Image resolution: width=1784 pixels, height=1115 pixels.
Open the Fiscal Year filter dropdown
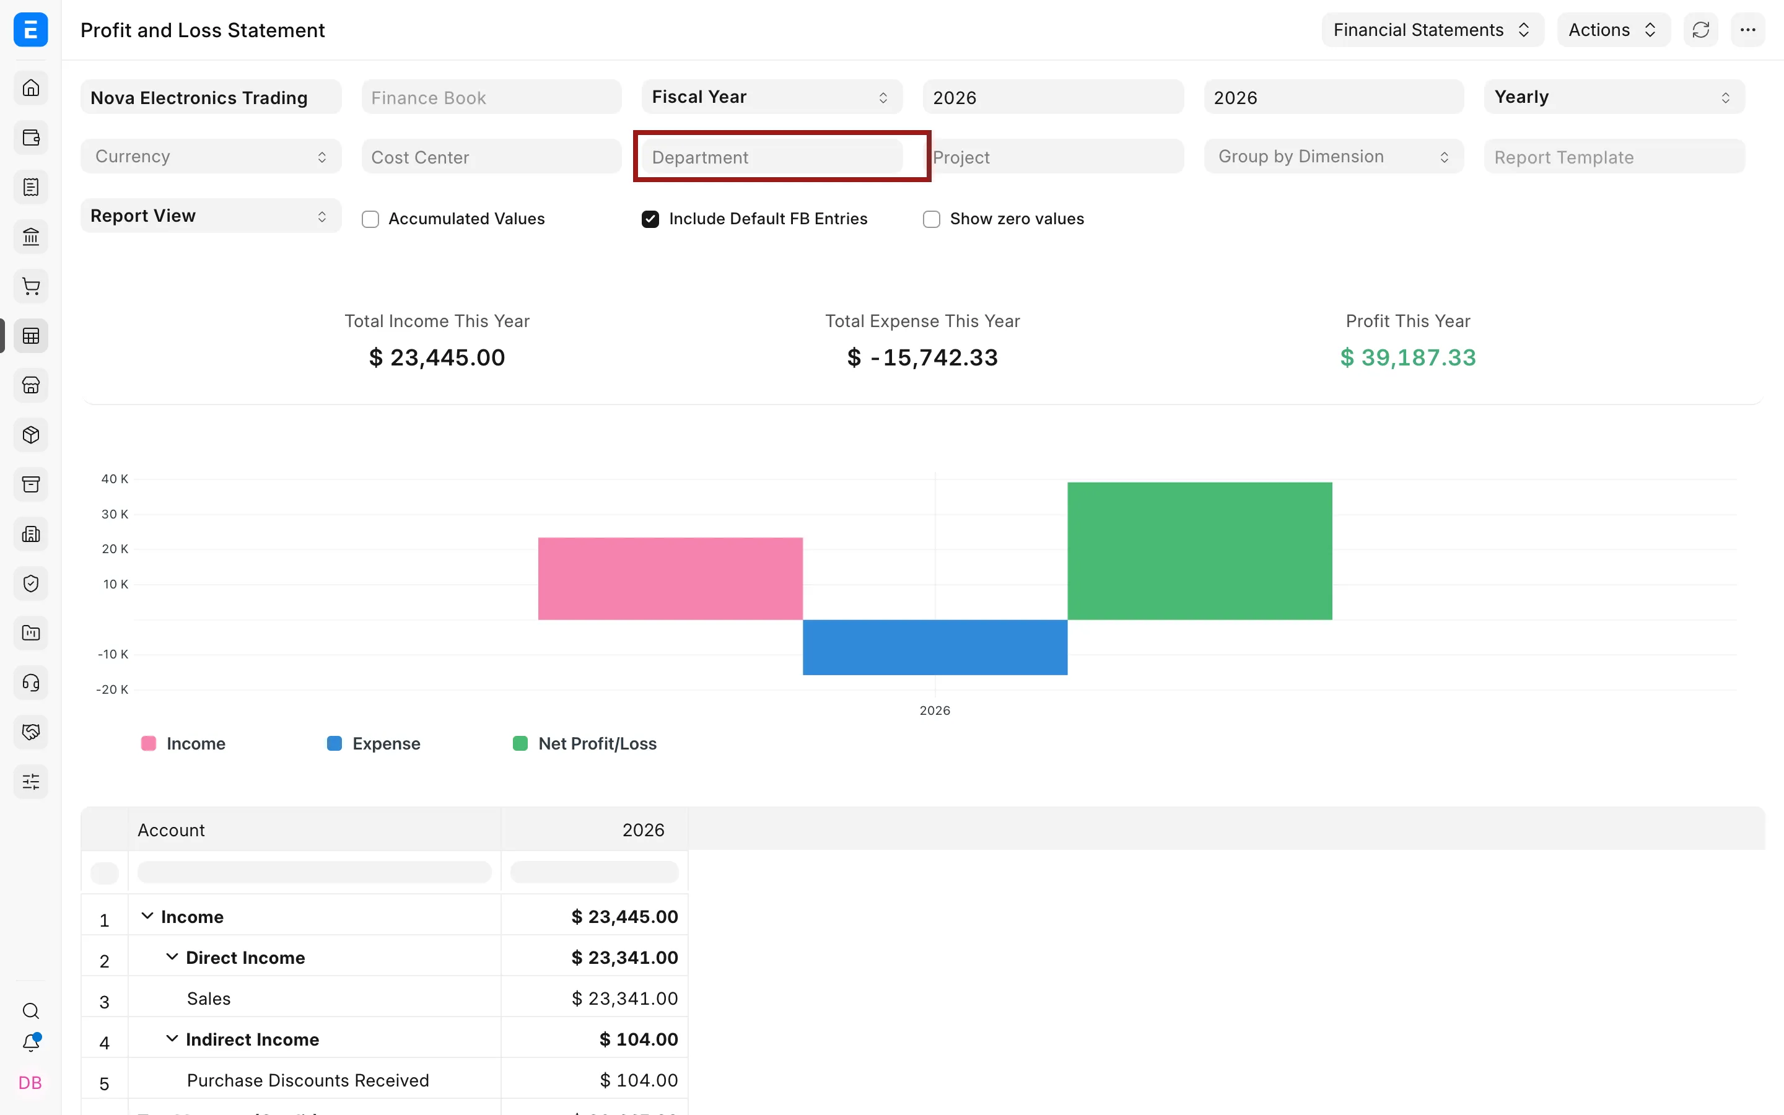pyautogui.click(x=772, y=97)
